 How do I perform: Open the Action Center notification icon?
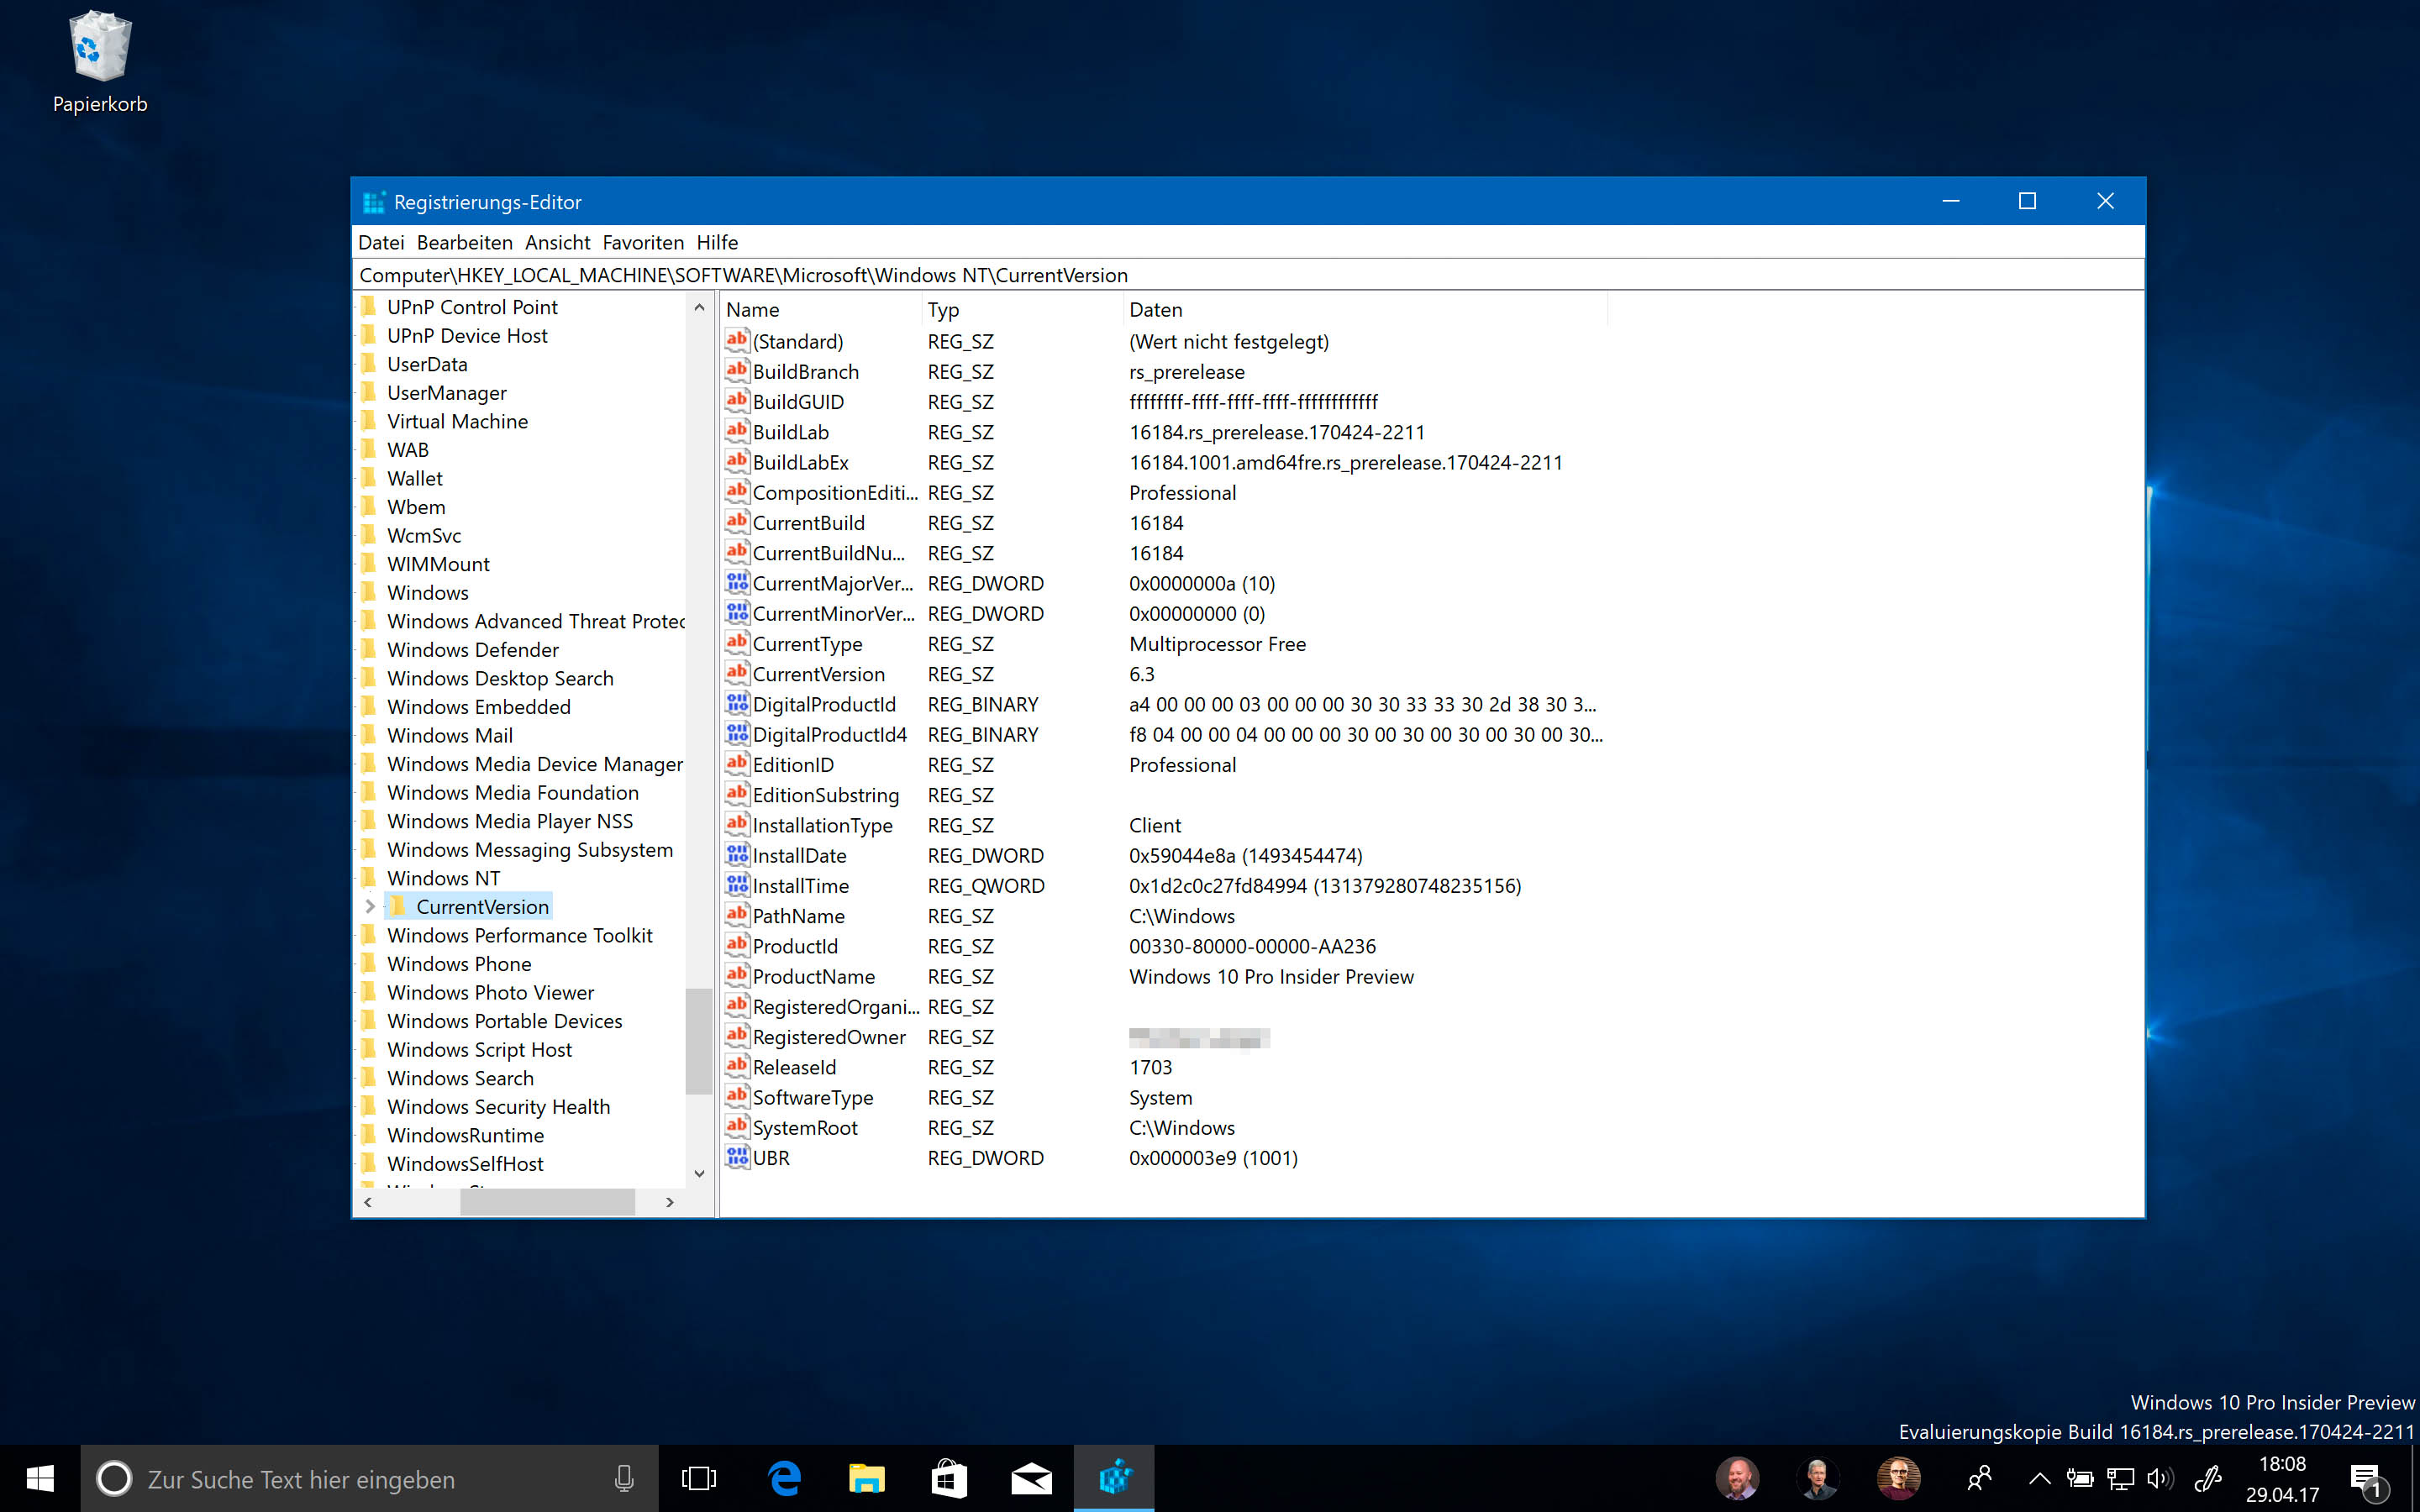[2367, 1480]
